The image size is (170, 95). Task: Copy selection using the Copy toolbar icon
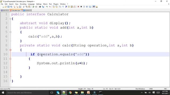coord(27,7)
